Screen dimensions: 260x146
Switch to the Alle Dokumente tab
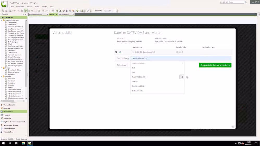coord(64,15)
